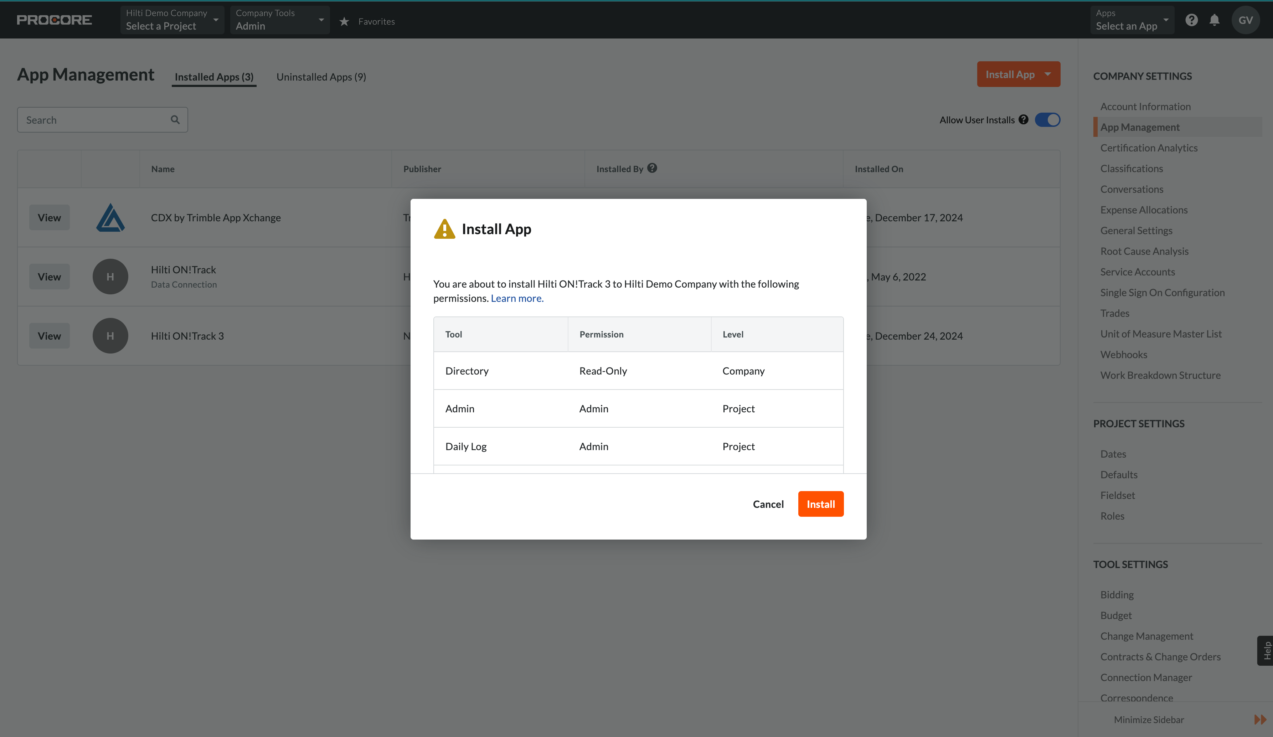Click the Allow User Installs help icon
Image resolution: width=1273 pixels, height=737 pixels.
[x=1024, y=120]
